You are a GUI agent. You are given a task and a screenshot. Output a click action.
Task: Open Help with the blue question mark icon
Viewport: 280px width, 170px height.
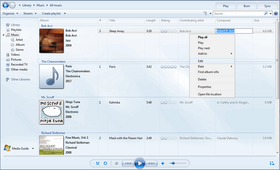click(x=276, y=14)
